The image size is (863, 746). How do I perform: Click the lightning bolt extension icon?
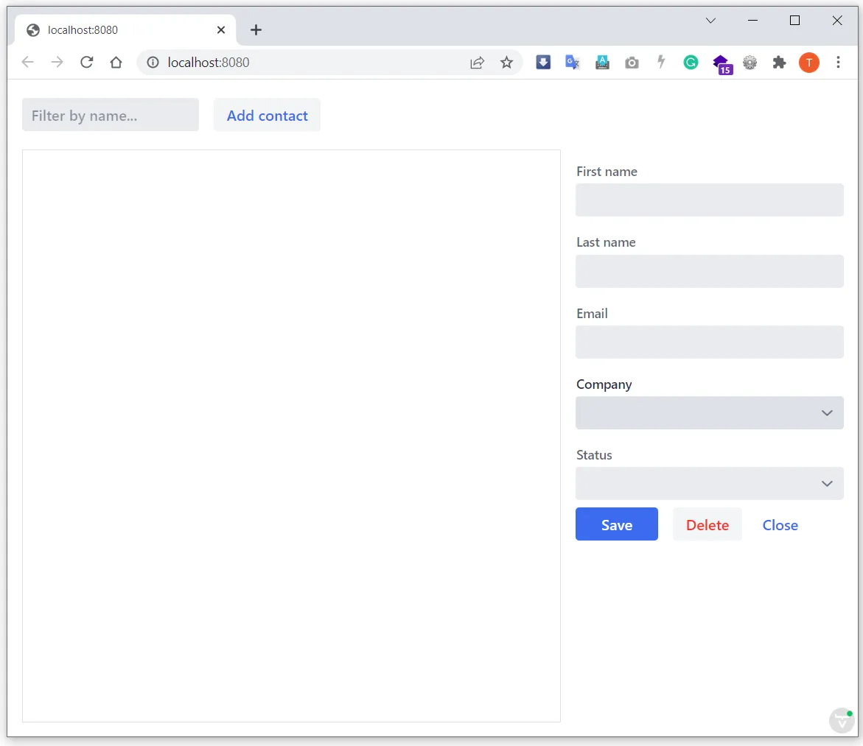click(x=661, y=63)
